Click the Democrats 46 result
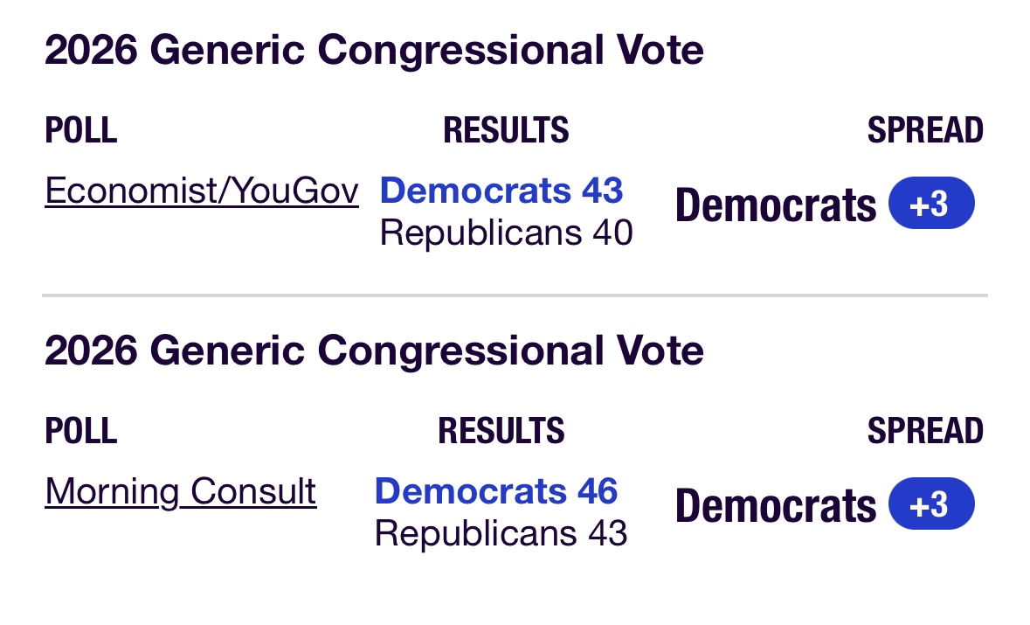Viewport: 1030px width, 625px height. pos(496,491)
